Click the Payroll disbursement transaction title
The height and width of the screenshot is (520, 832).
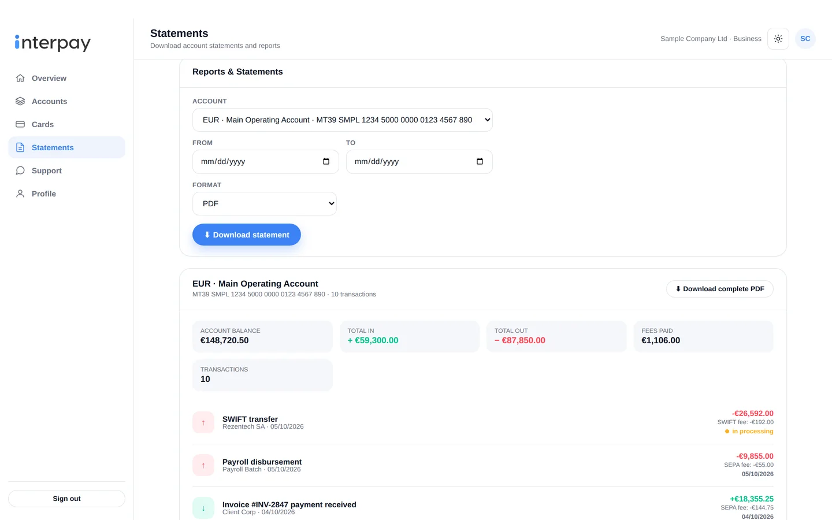pos(262,462)
